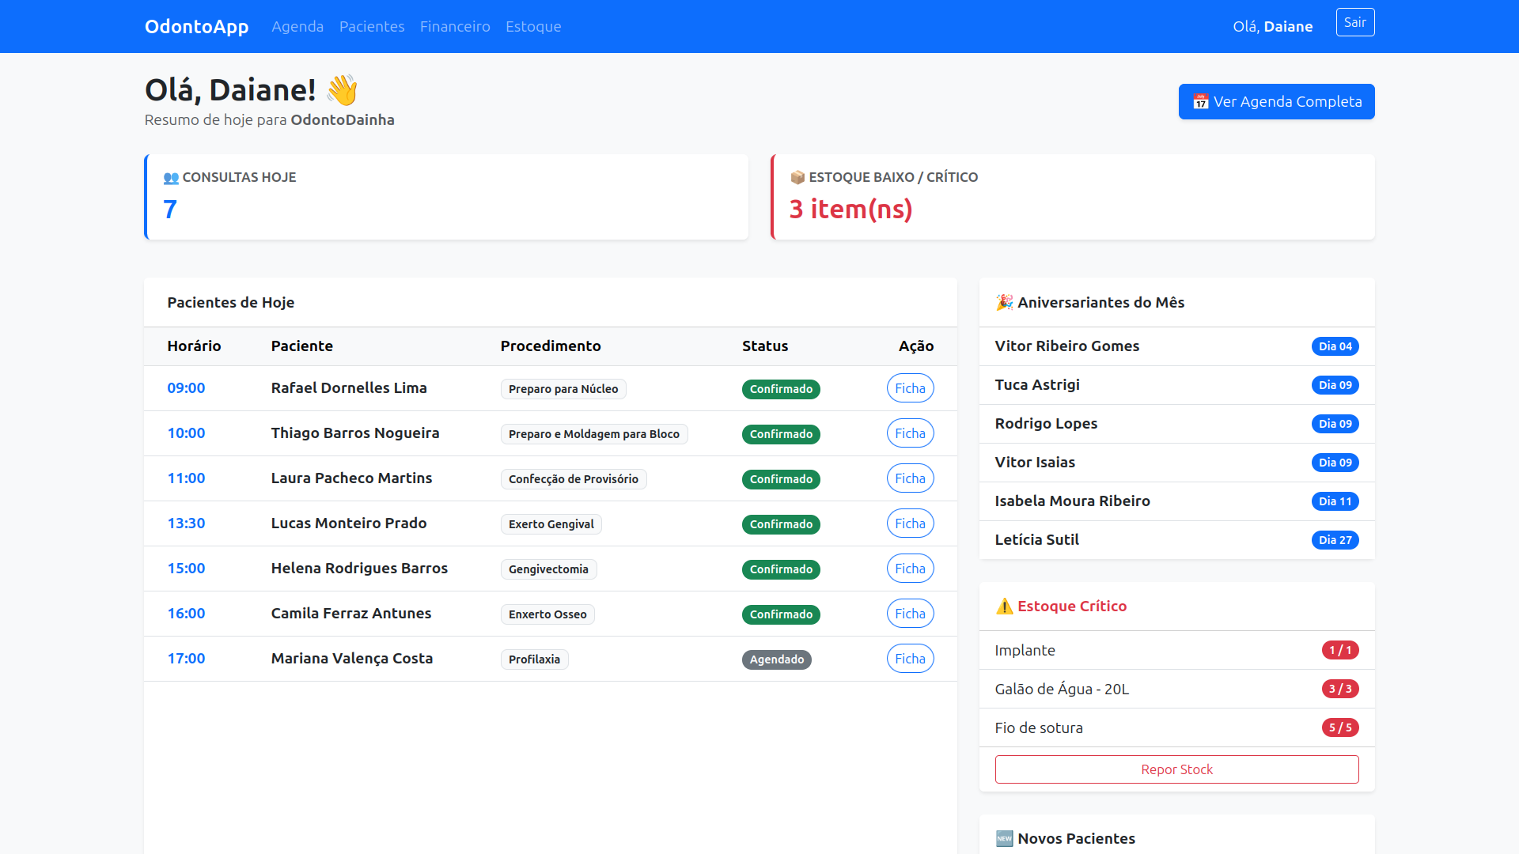Click the Dia 27 birthday badge
Screen dimensions: 1519x854
point(1335,540)
